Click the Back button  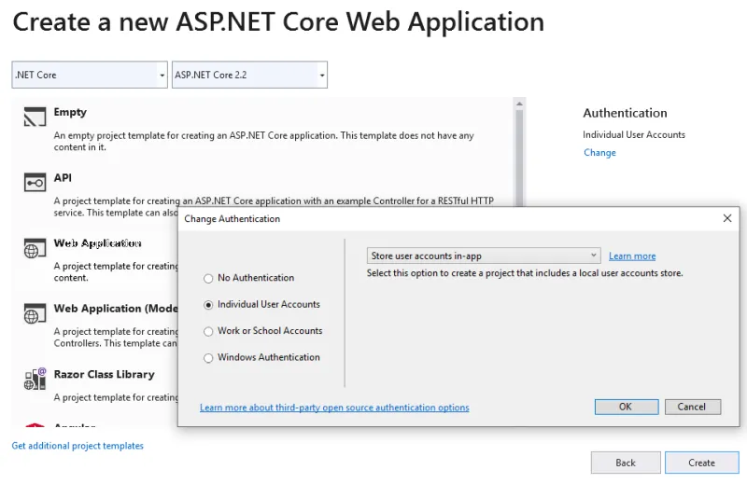coord(626,463)
